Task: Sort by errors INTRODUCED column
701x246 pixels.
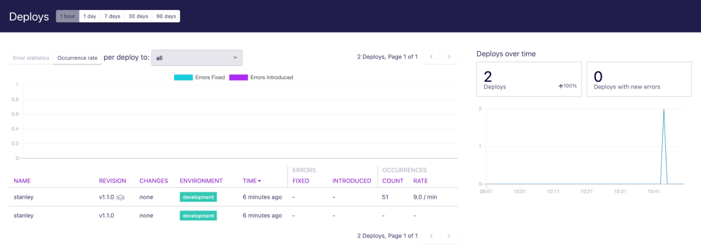Action: [352, 181]
